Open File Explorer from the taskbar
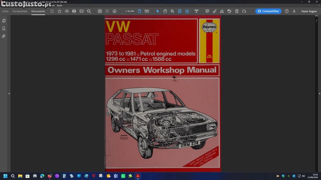The height and width of the screenshot is (180, 321). point(20,176)
